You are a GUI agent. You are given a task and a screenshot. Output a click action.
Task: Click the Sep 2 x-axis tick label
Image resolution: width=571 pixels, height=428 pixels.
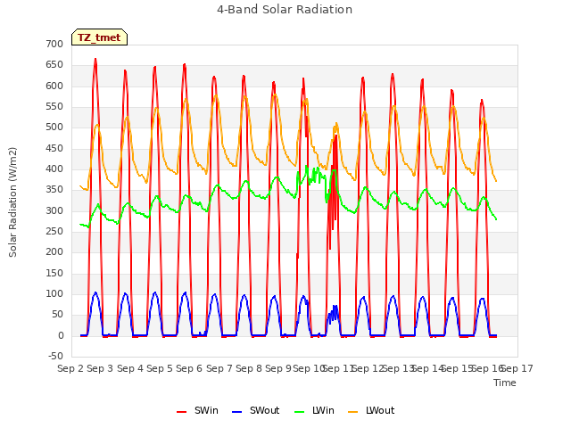[70, 368]
